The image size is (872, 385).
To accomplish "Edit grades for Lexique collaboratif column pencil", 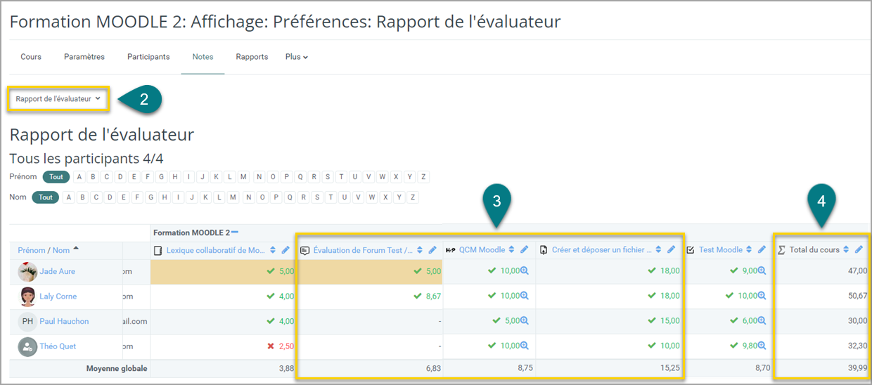I will (286, 250).
